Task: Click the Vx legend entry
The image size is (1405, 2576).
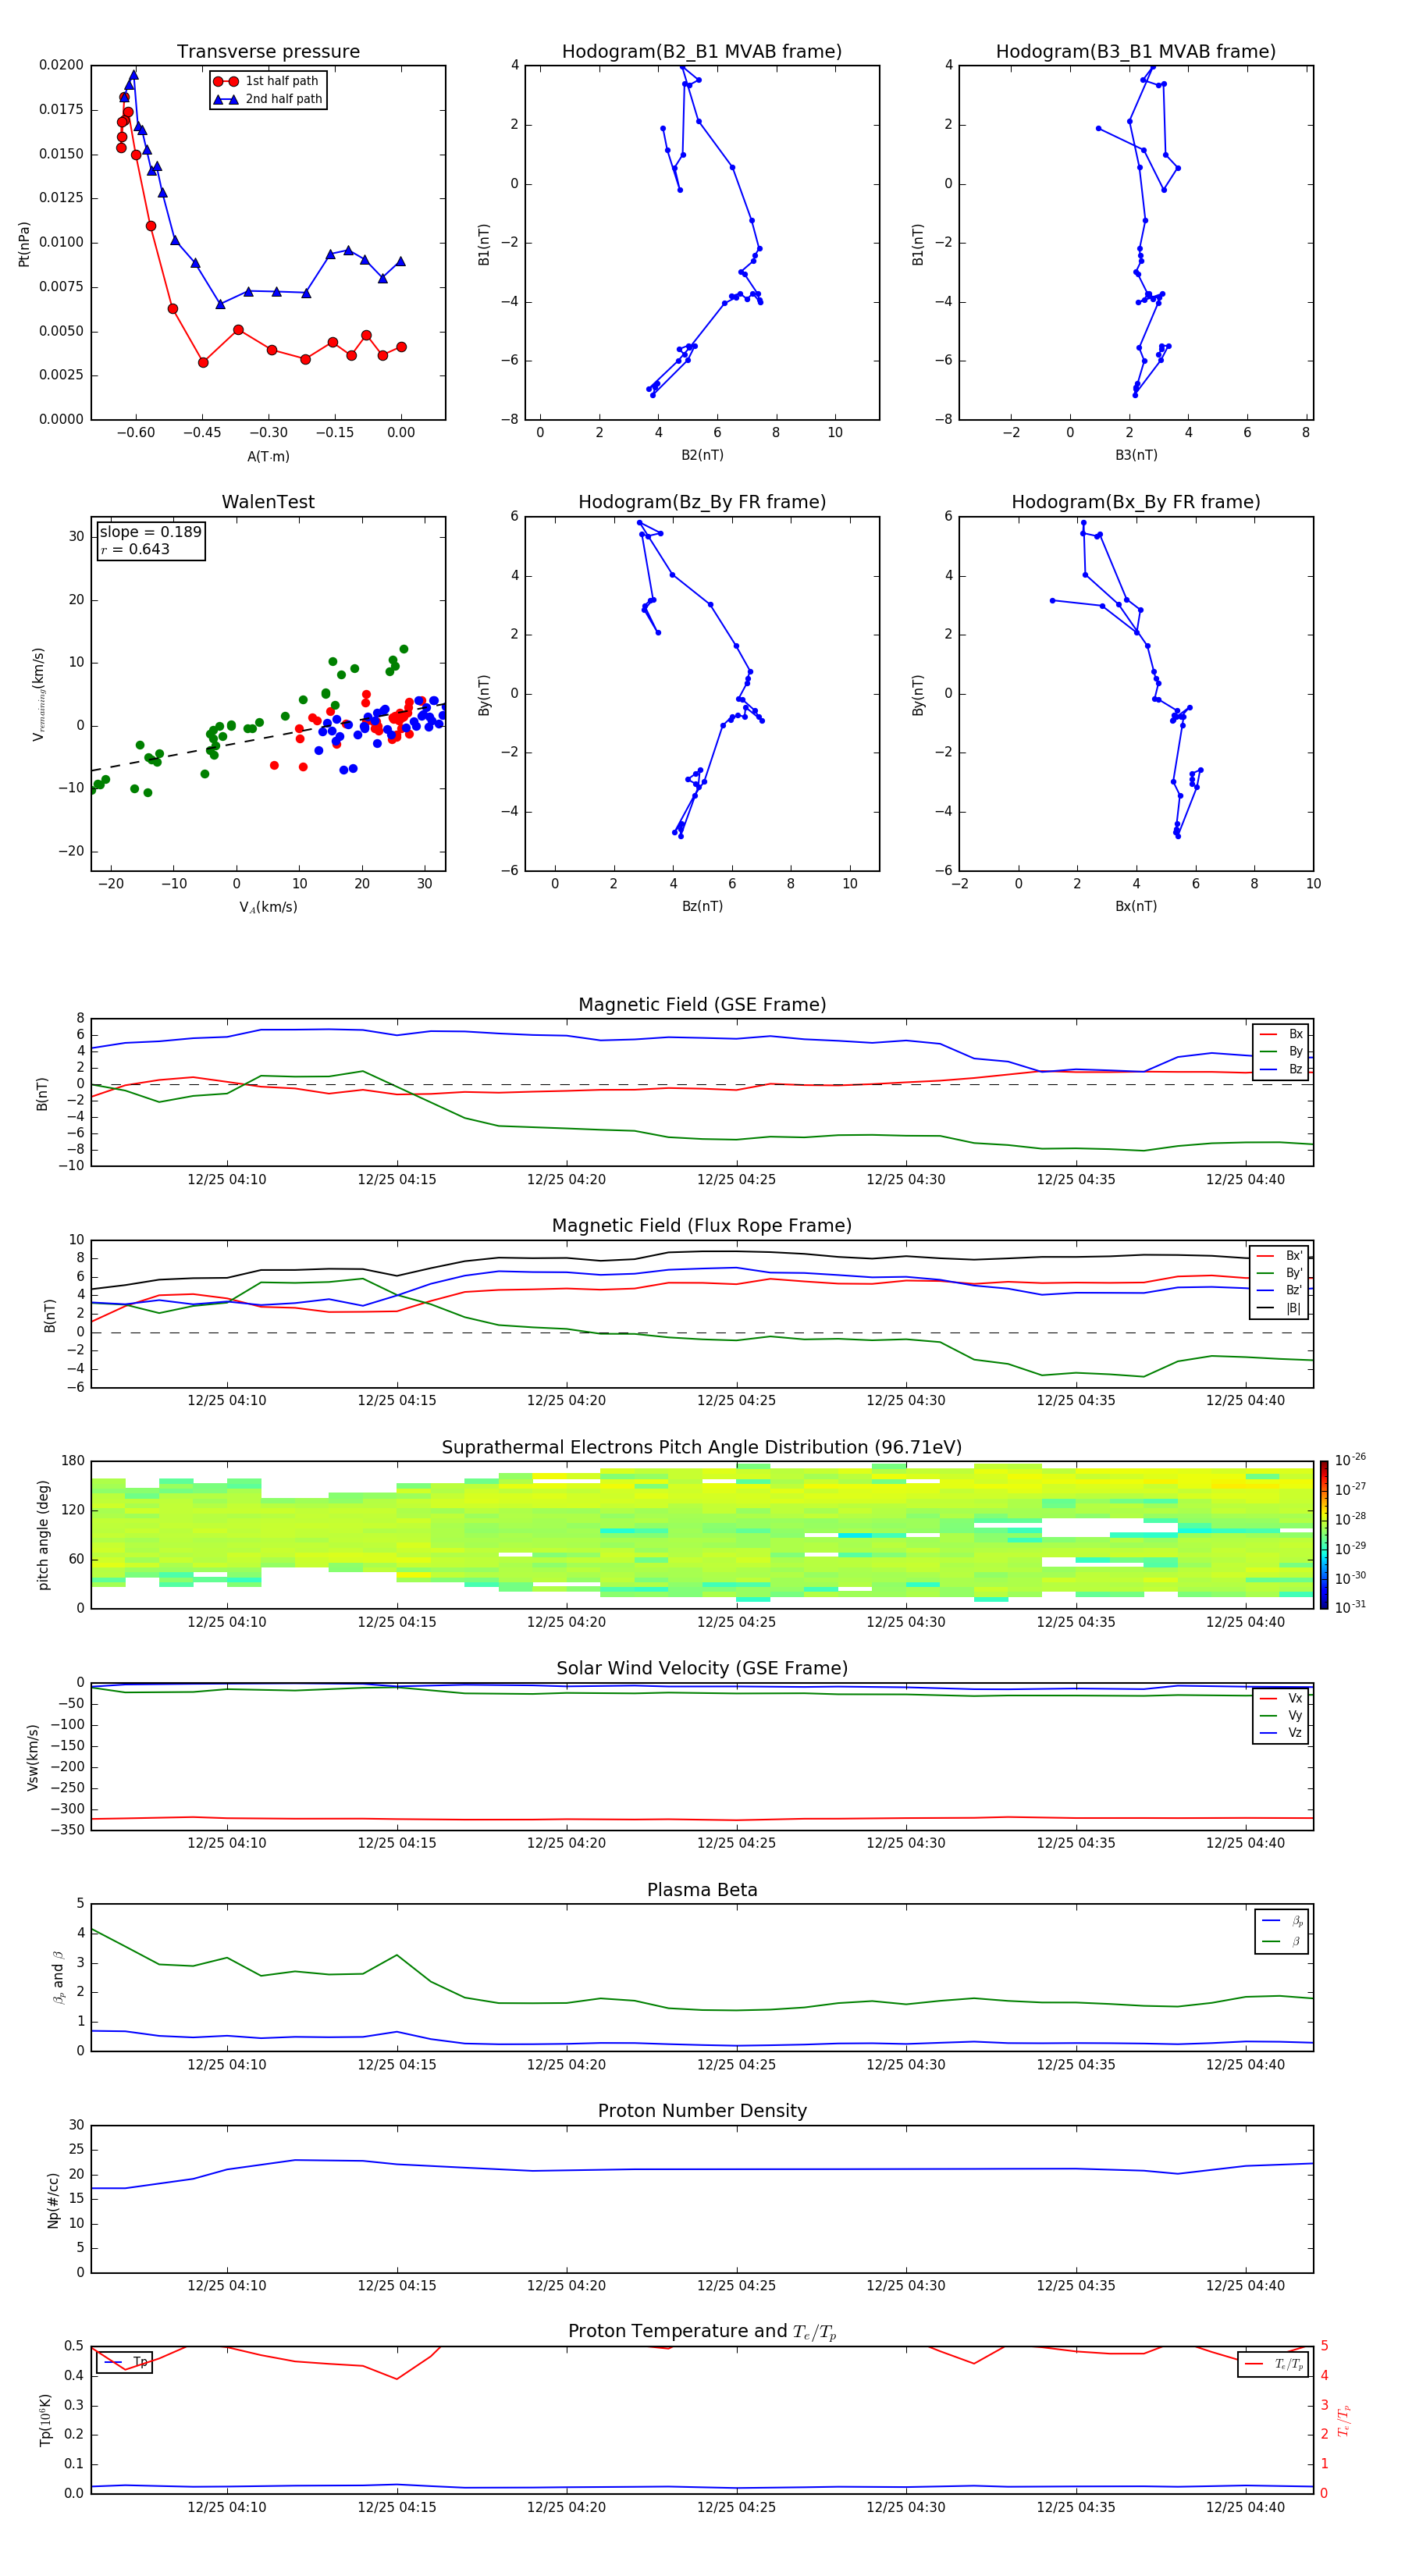Action: click(x=1281, y=1698)
